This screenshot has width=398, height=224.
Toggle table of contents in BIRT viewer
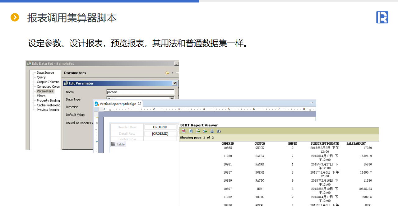[183, 131]
